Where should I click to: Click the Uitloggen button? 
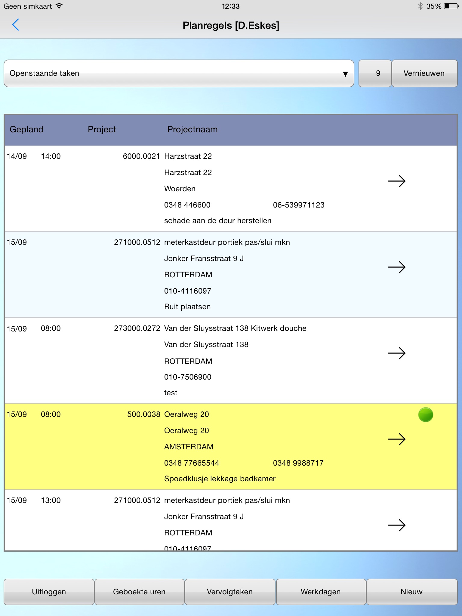coord(49,592)
